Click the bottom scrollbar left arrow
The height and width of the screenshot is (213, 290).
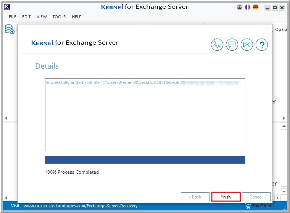[6, 198]
